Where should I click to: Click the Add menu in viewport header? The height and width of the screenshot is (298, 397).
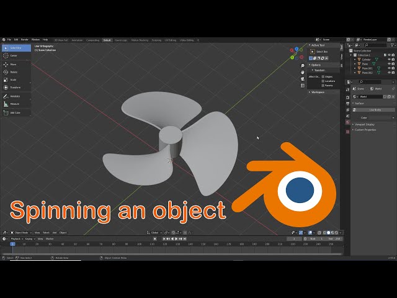coord(55,233)
